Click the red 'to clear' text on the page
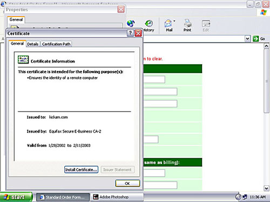270x202 pixels. [154, 59]
